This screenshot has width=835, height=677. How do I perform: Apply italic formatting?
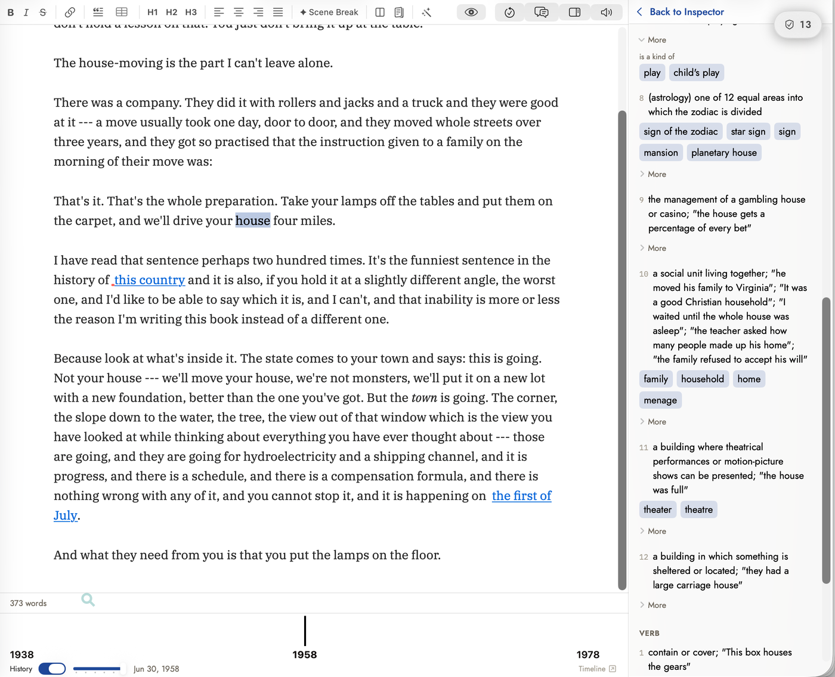coord(26,12)
